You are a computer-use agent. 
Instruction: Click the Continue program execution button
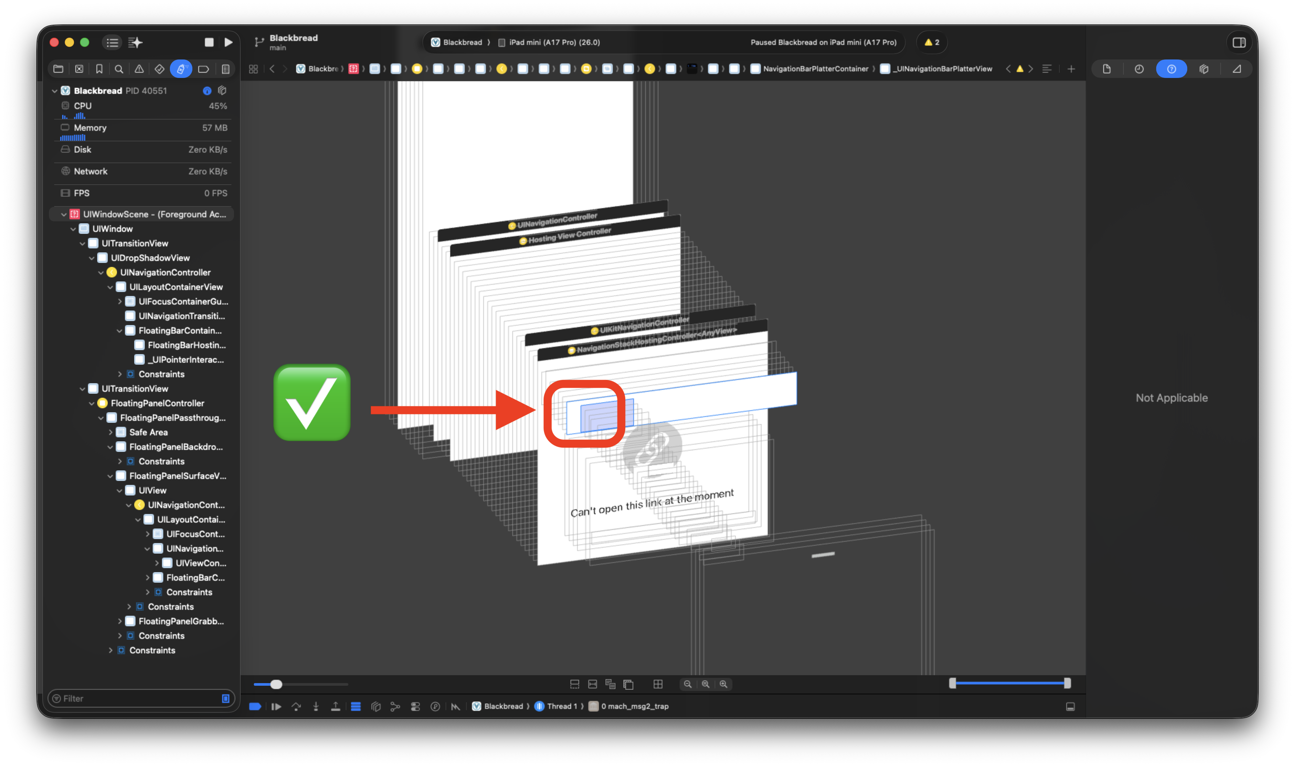(x=276, y=707)
